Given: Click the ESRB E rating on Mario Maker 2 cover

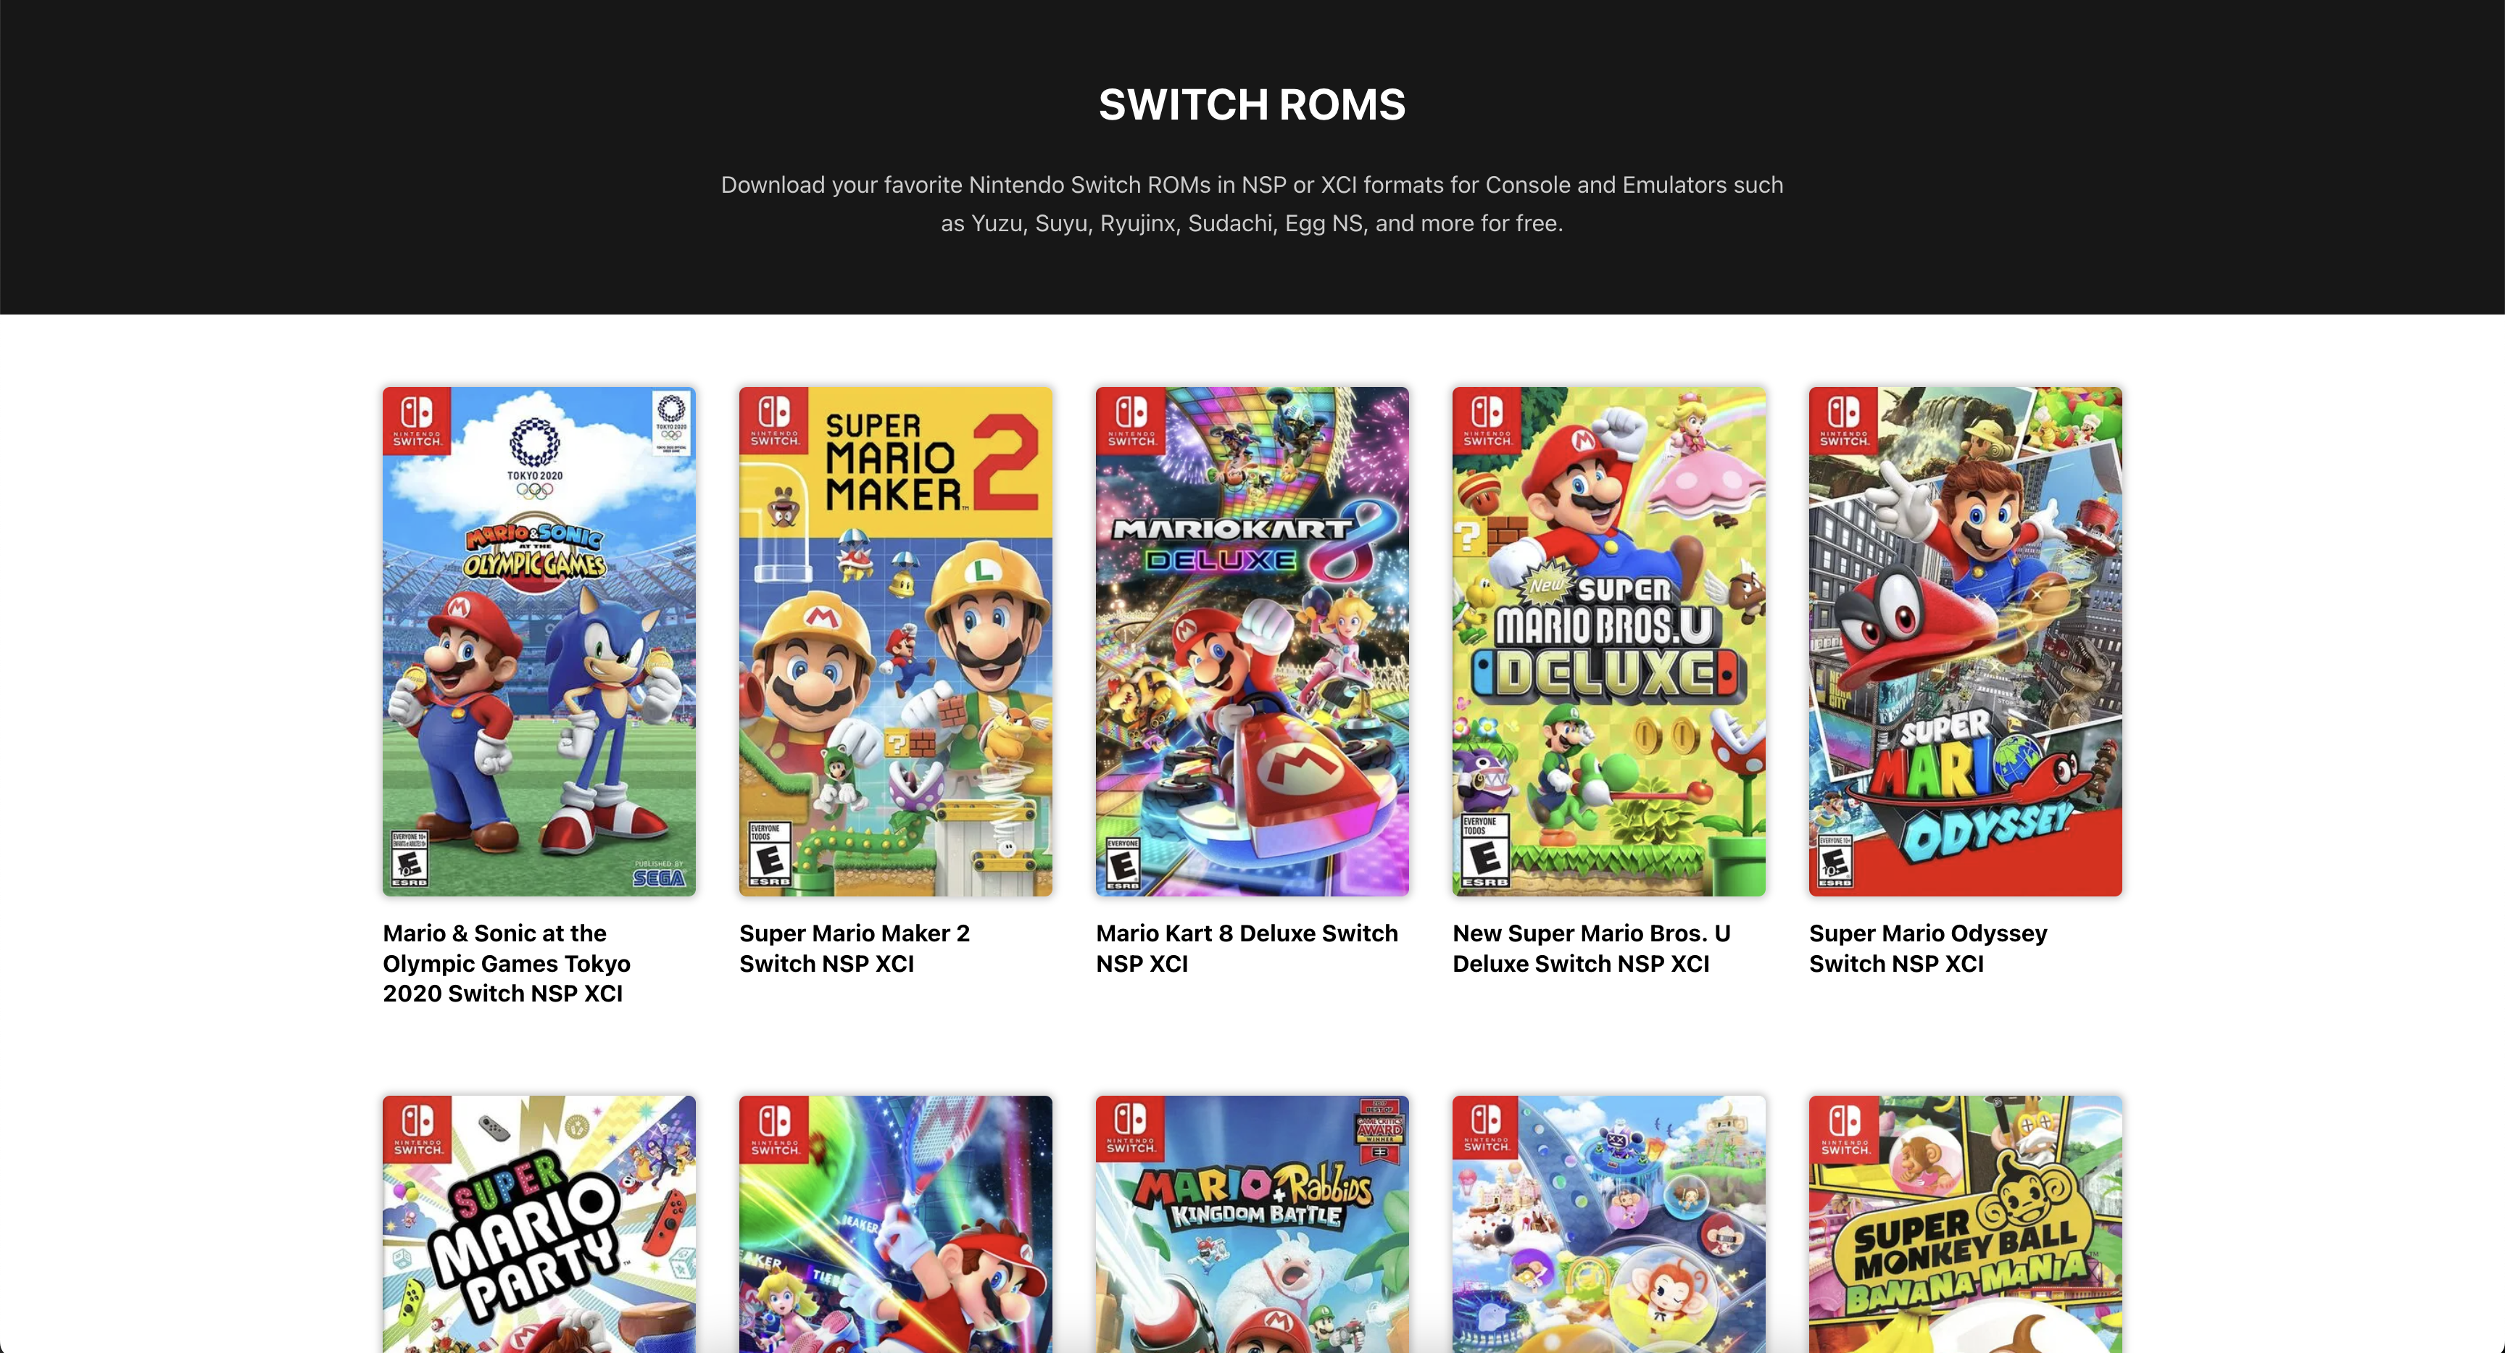Looking at the screenshot, I should click(x=770, y=854).
